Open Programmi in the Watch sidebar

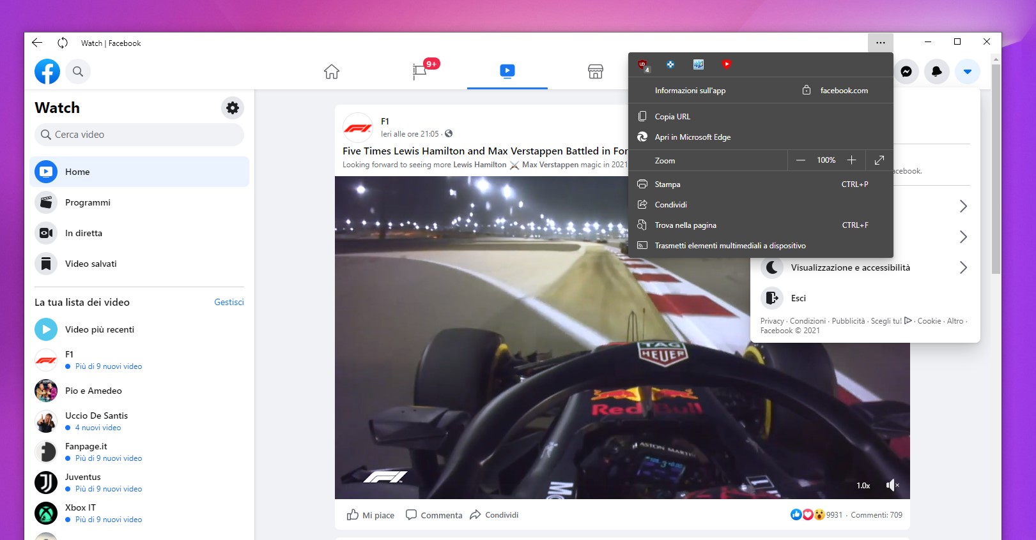coord(139,202)
